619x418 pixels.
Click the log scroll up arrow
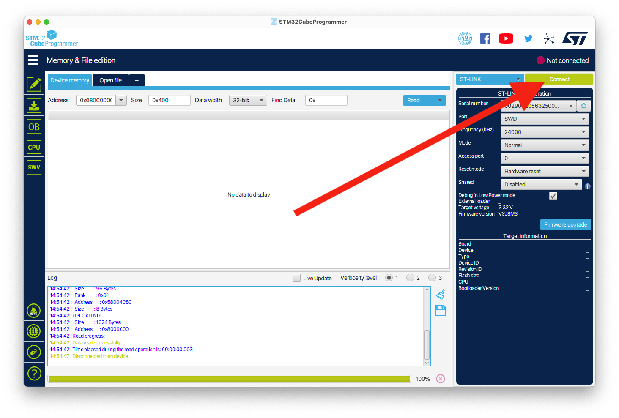click(427, 290)
